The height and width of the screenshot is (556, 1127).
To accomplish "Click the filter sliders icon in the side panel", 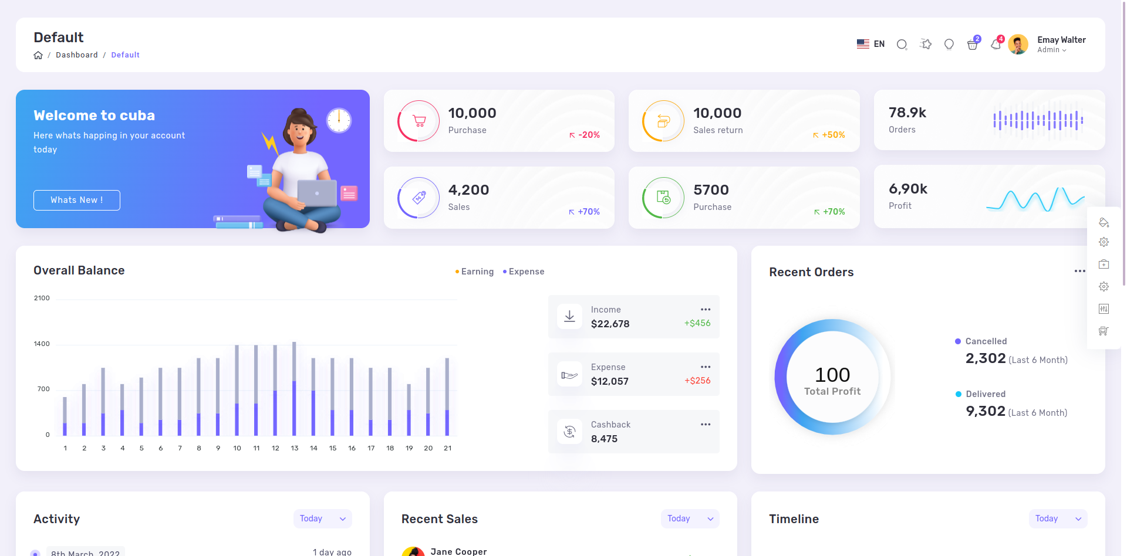I will pos(1104,308).
